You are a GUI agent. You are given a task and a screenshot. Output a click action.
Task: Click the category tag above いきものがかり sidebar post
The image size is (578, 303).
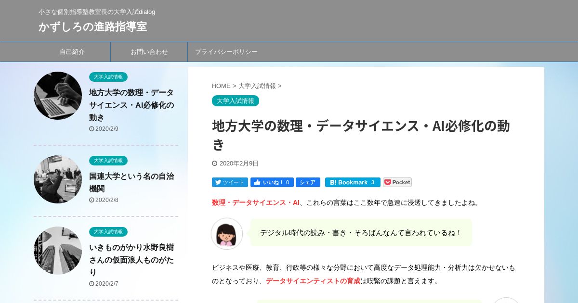[108, 232]
